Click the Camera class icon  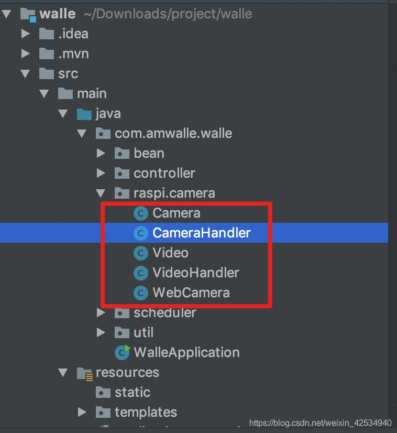(x=141, y=213)
